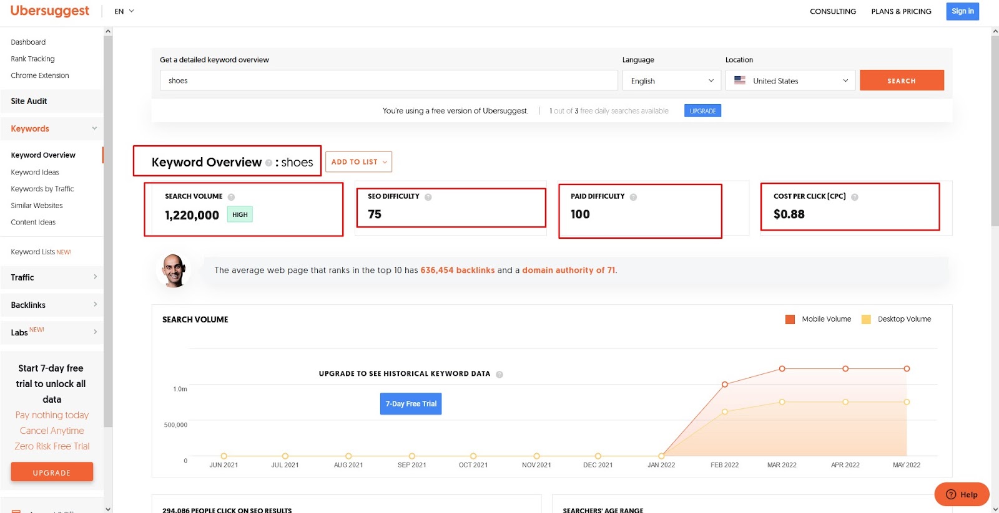Open Keyword Ideas page
Viewport: 999px width, 513px height.
(x=35, y=172)
